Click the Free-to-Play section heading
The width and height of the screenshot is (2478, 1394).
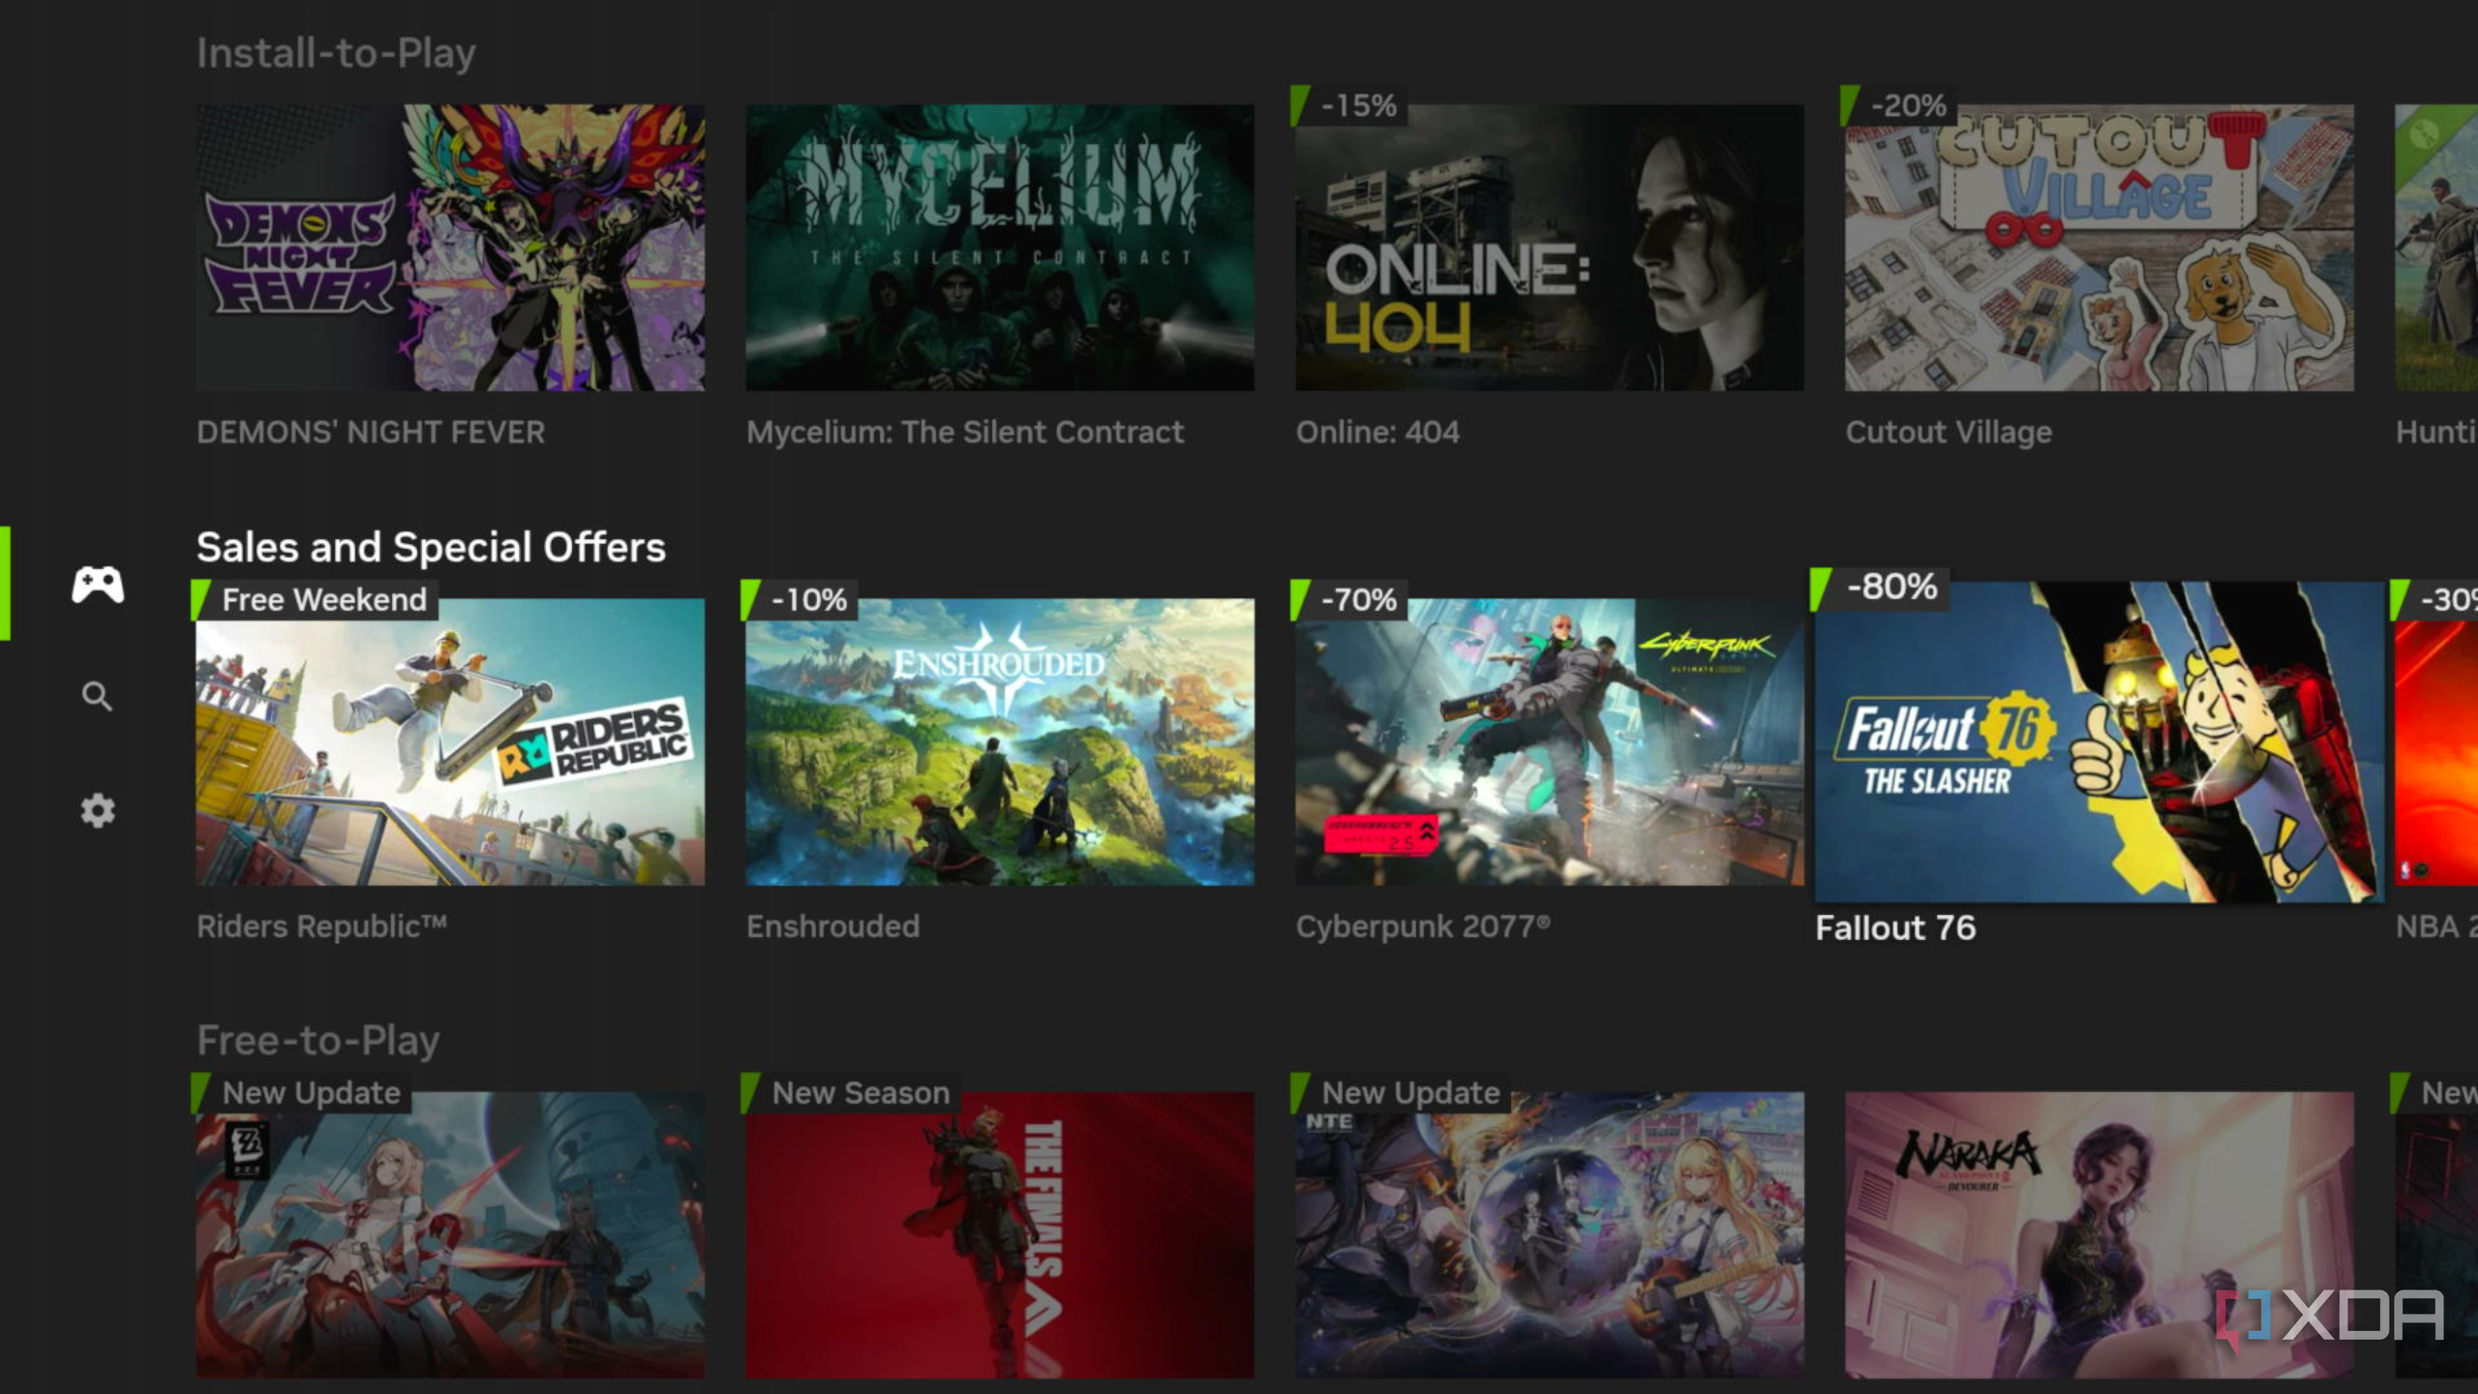[317, 1041]
